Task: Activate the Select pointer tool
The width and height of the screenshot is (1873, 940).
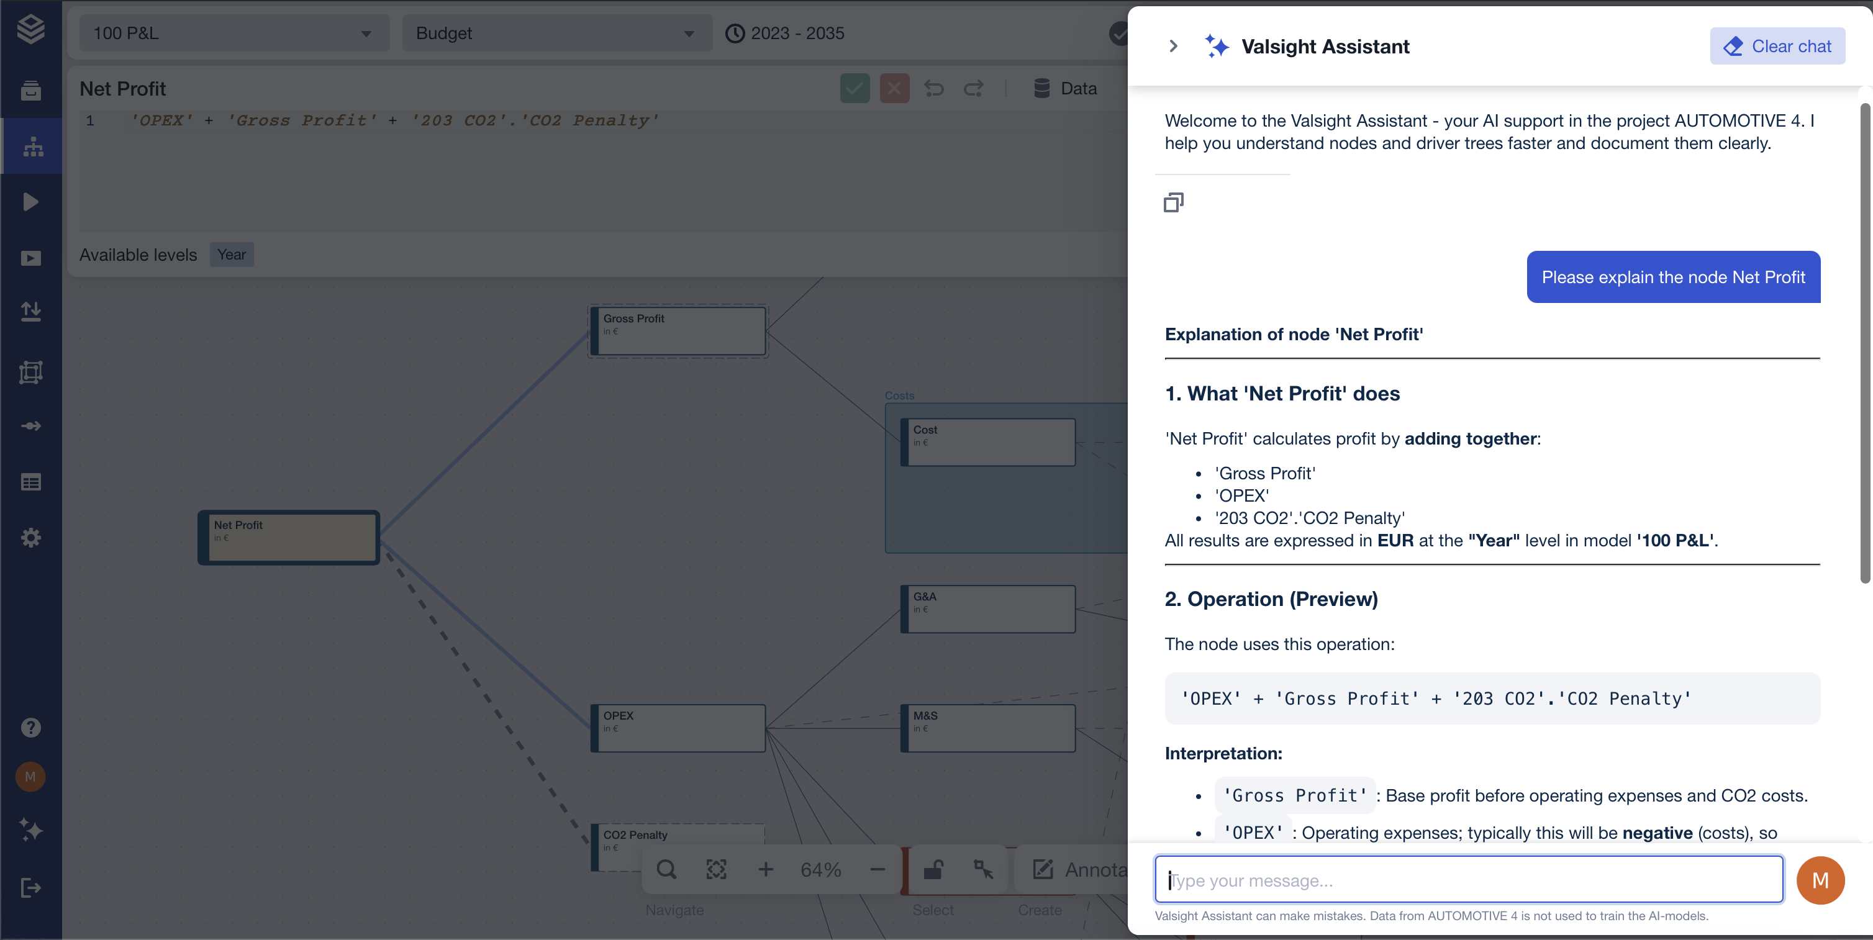Action: coord(984,869)
